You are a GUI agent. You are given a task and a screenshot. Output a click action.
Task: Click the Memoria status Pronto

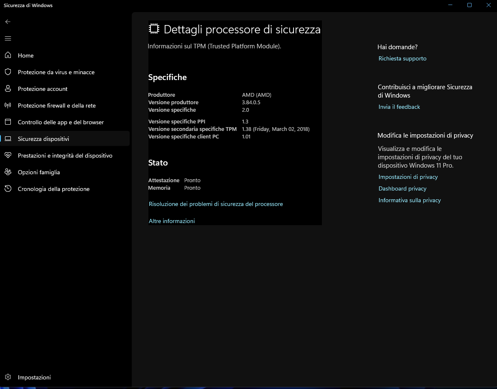tap(192, 188)
